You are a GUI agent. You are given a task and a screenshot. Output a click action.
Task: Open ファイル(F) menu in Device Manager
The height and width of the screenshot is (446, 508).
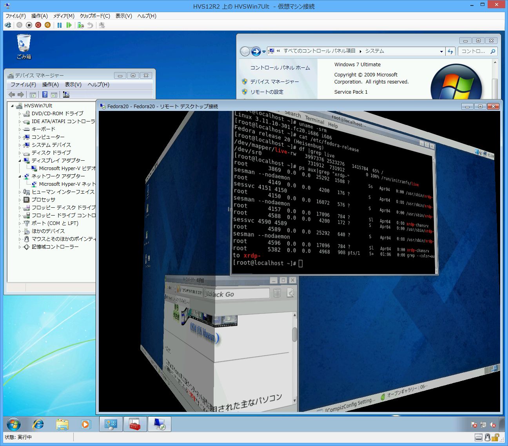(23, 85)
